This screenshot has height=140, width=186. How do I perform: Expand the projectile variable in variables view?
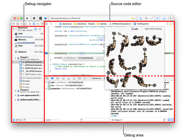(46, 88)
